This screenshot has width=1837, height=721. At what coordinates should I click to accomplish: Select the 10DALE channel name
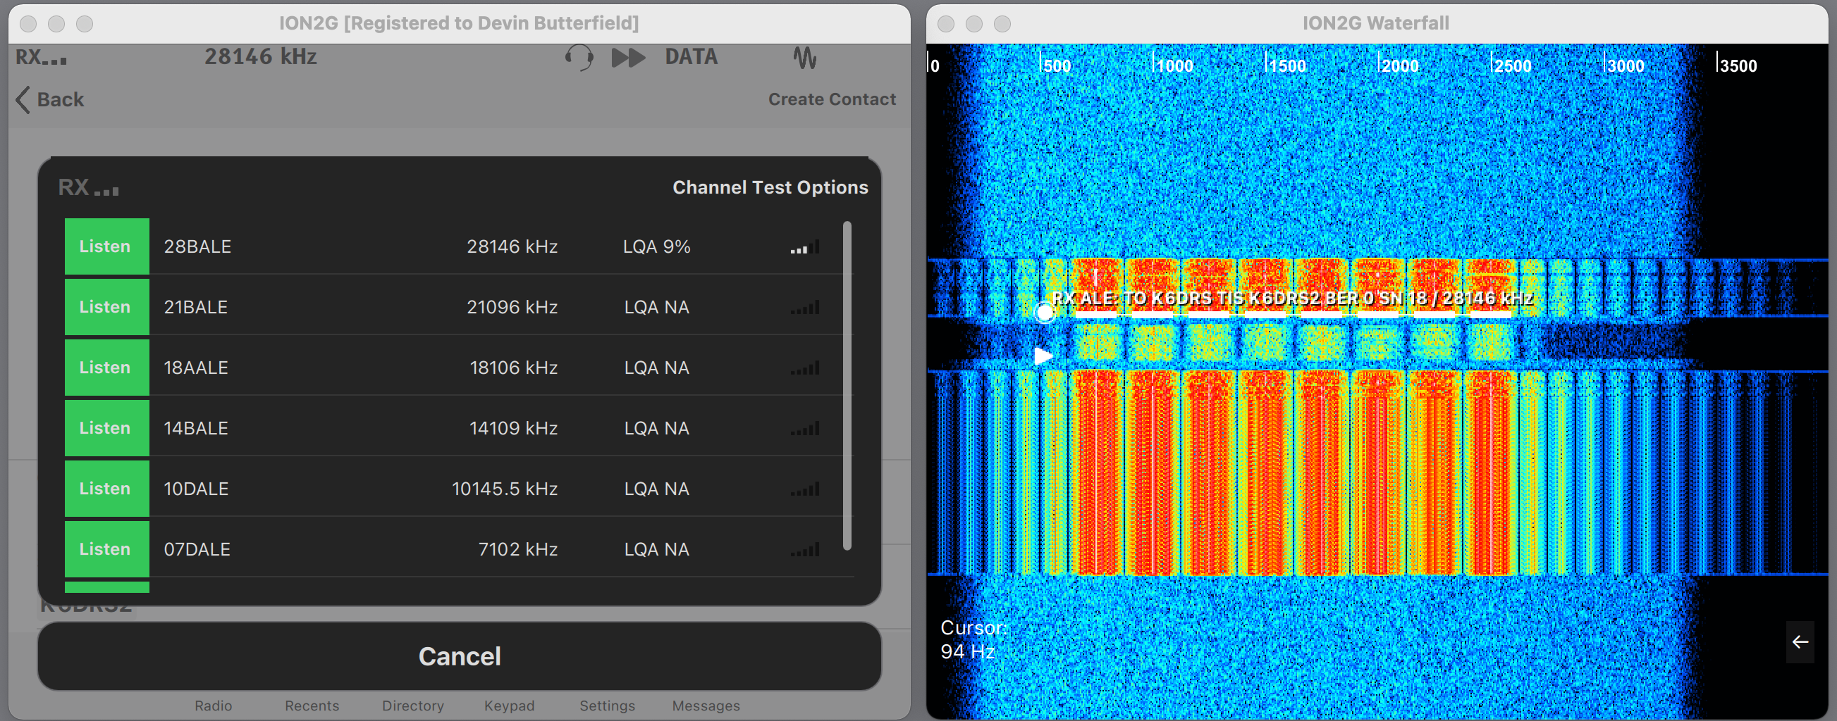click(x=196, y=489)
